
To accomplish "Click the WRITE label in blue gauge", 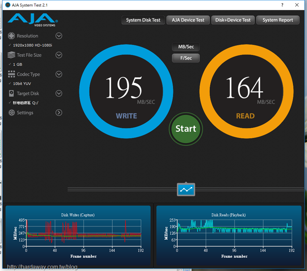I will pyautogui.click(x=126, y=116).
